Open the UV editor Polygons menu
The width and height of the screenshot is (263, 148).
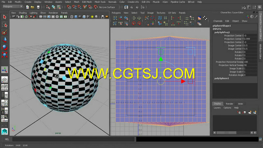(x=116, y=13)
